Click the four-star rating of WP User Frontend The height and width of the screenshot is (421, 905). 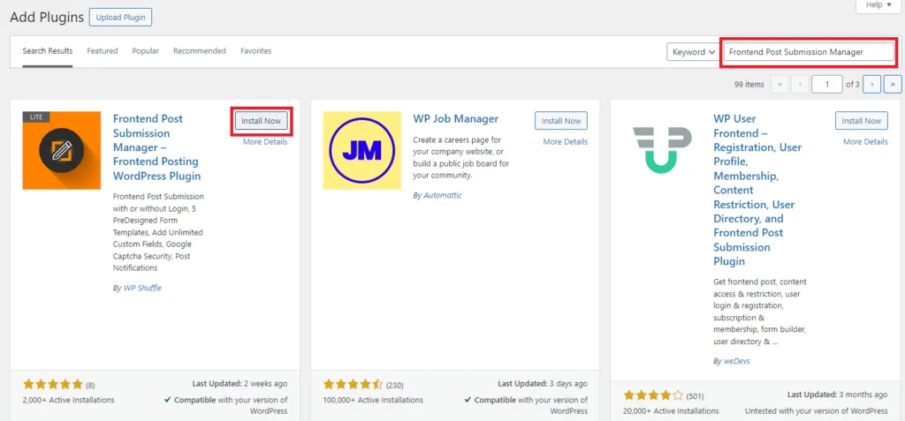point(653,396)
